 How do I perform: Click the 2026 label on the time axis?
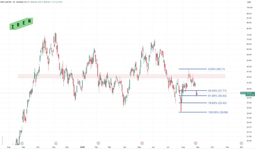(x=82, y=147)
